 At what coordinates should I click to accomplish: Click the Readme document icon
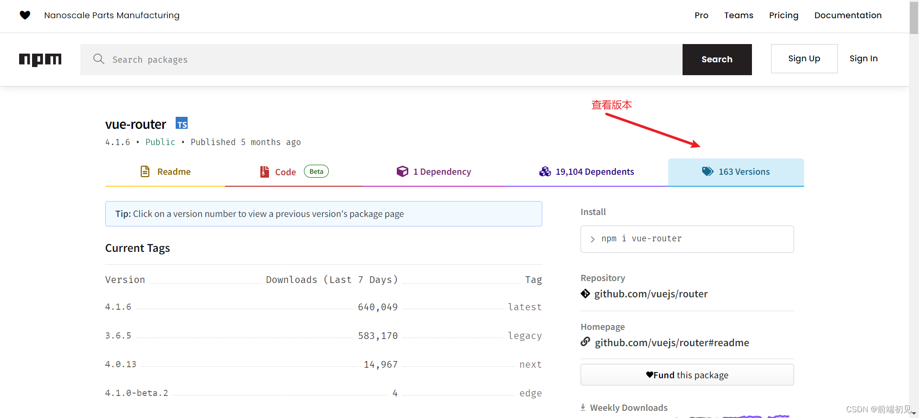[x=145, y=171]
